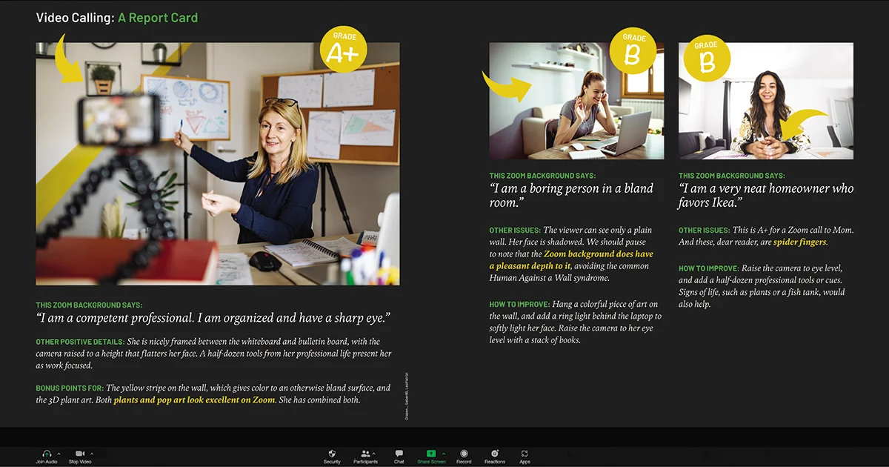Open the Chat bubble icon

click(x=399, y=453)
